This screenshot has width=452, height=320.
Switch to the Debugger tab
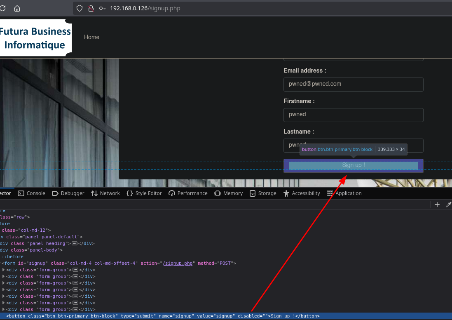[x=68, y=193]
